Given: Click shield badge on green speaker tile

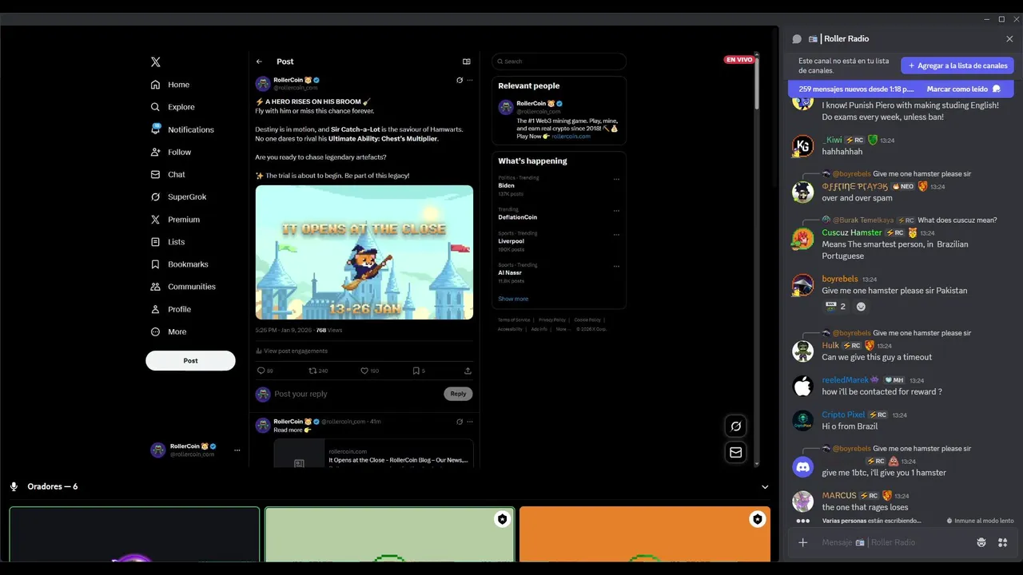Looking at the screenshot, I should point(502,519).
